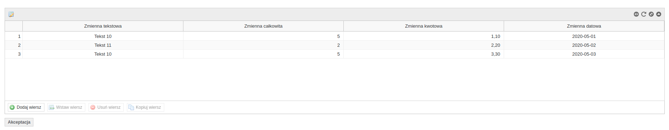The image size is (669, 130).
Task: Click the amount cell showing 2,20
Action: click(x=424, y=45)
